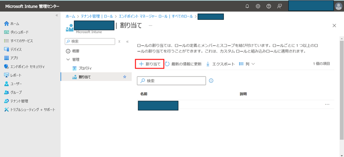Open the 列 columns dropdown

tap(247, 64)
